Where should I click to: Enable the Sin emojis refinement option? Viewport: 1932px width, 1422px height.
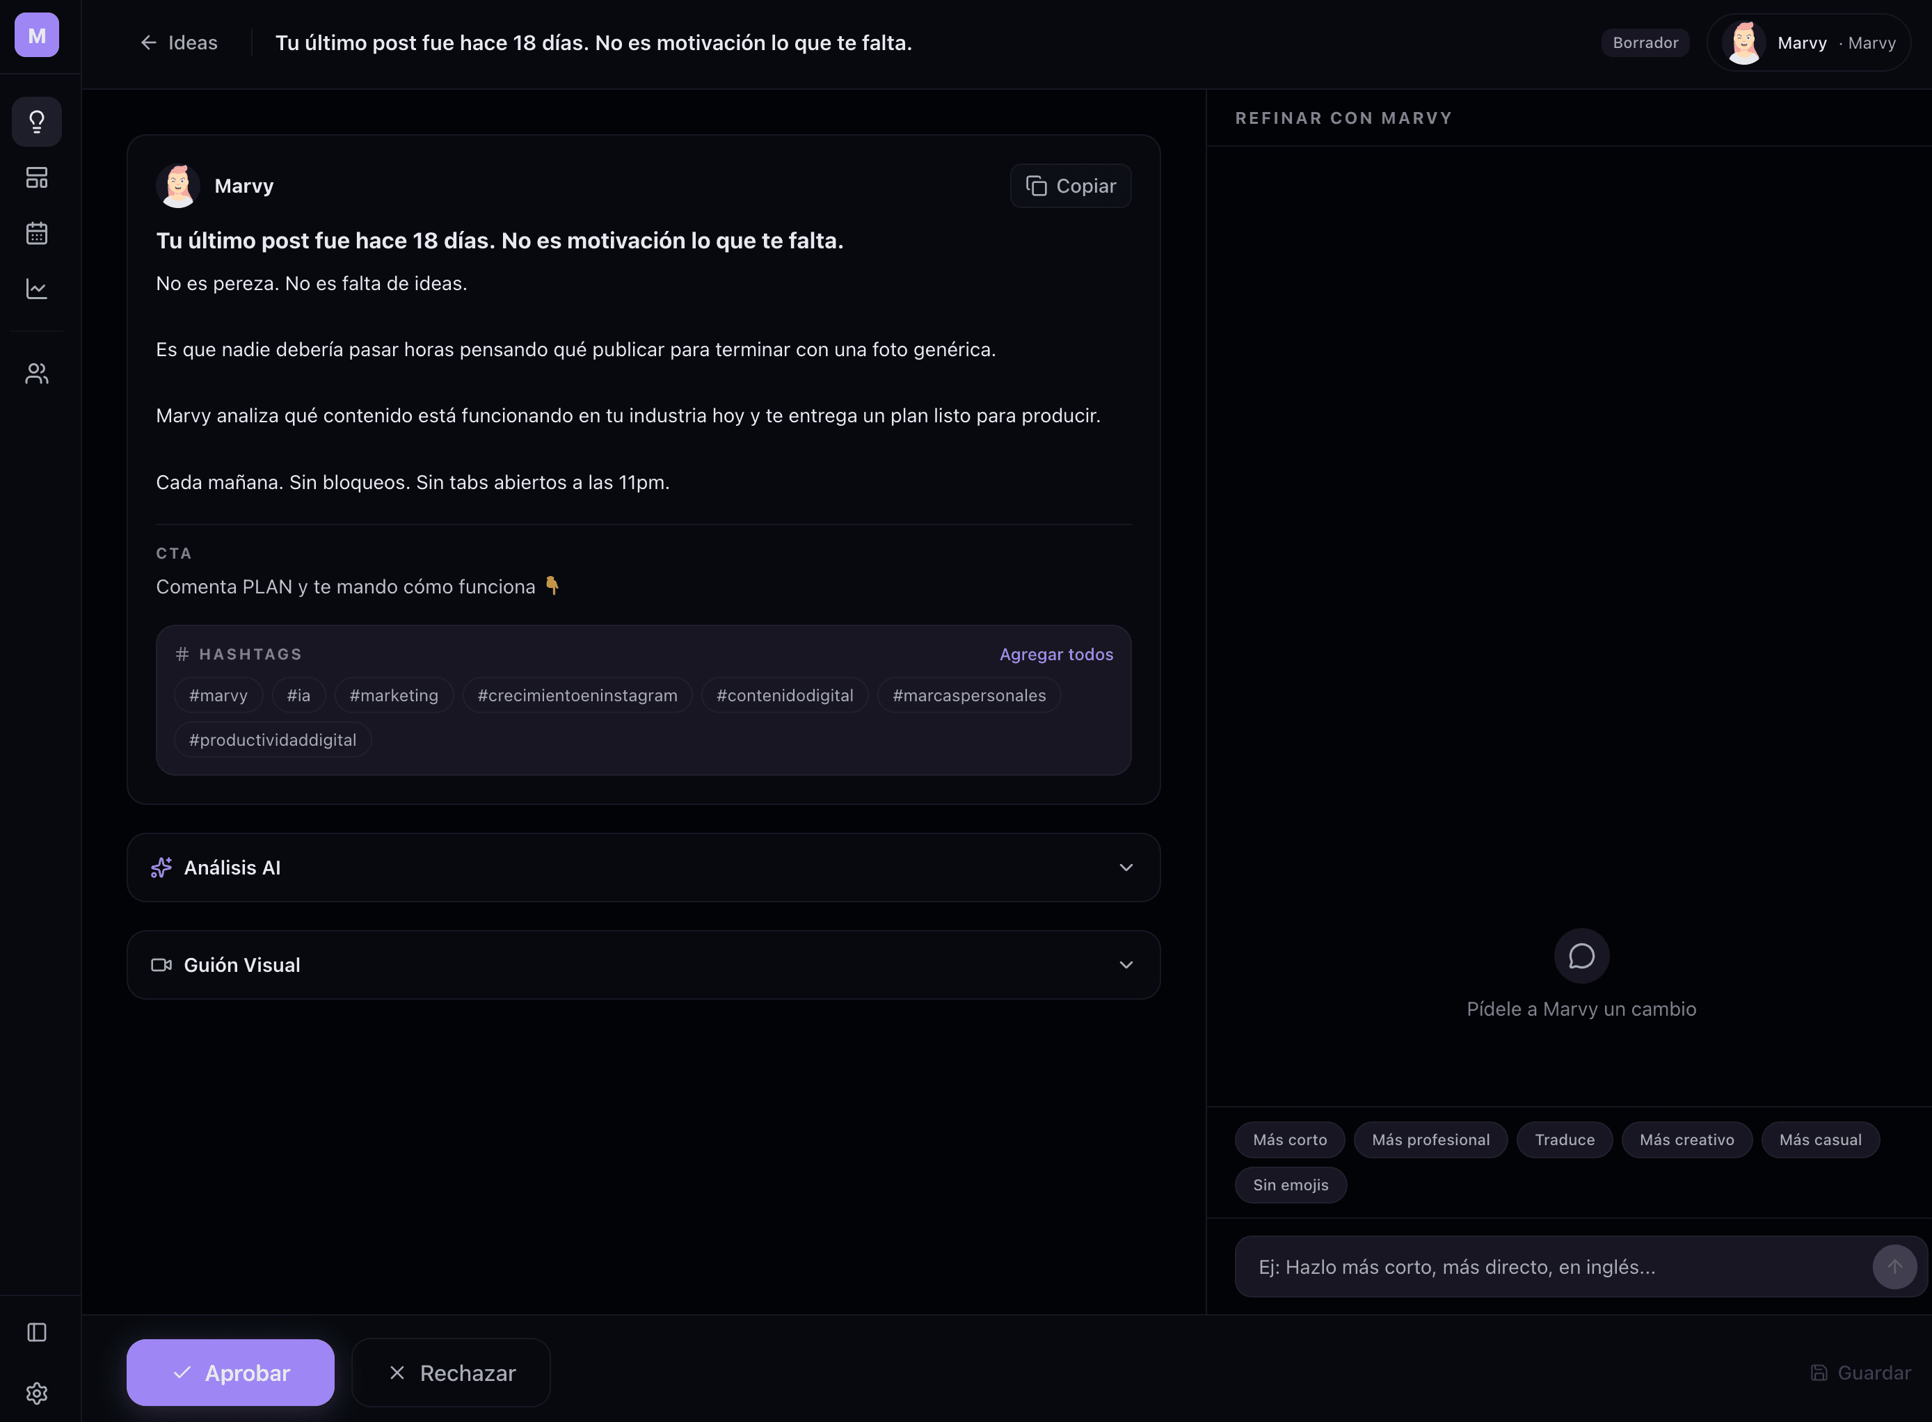[1289, 1185]
